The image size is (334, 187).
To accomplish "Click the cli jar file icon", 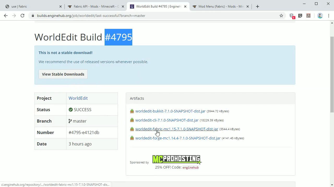I will click(x=132, y=120).
